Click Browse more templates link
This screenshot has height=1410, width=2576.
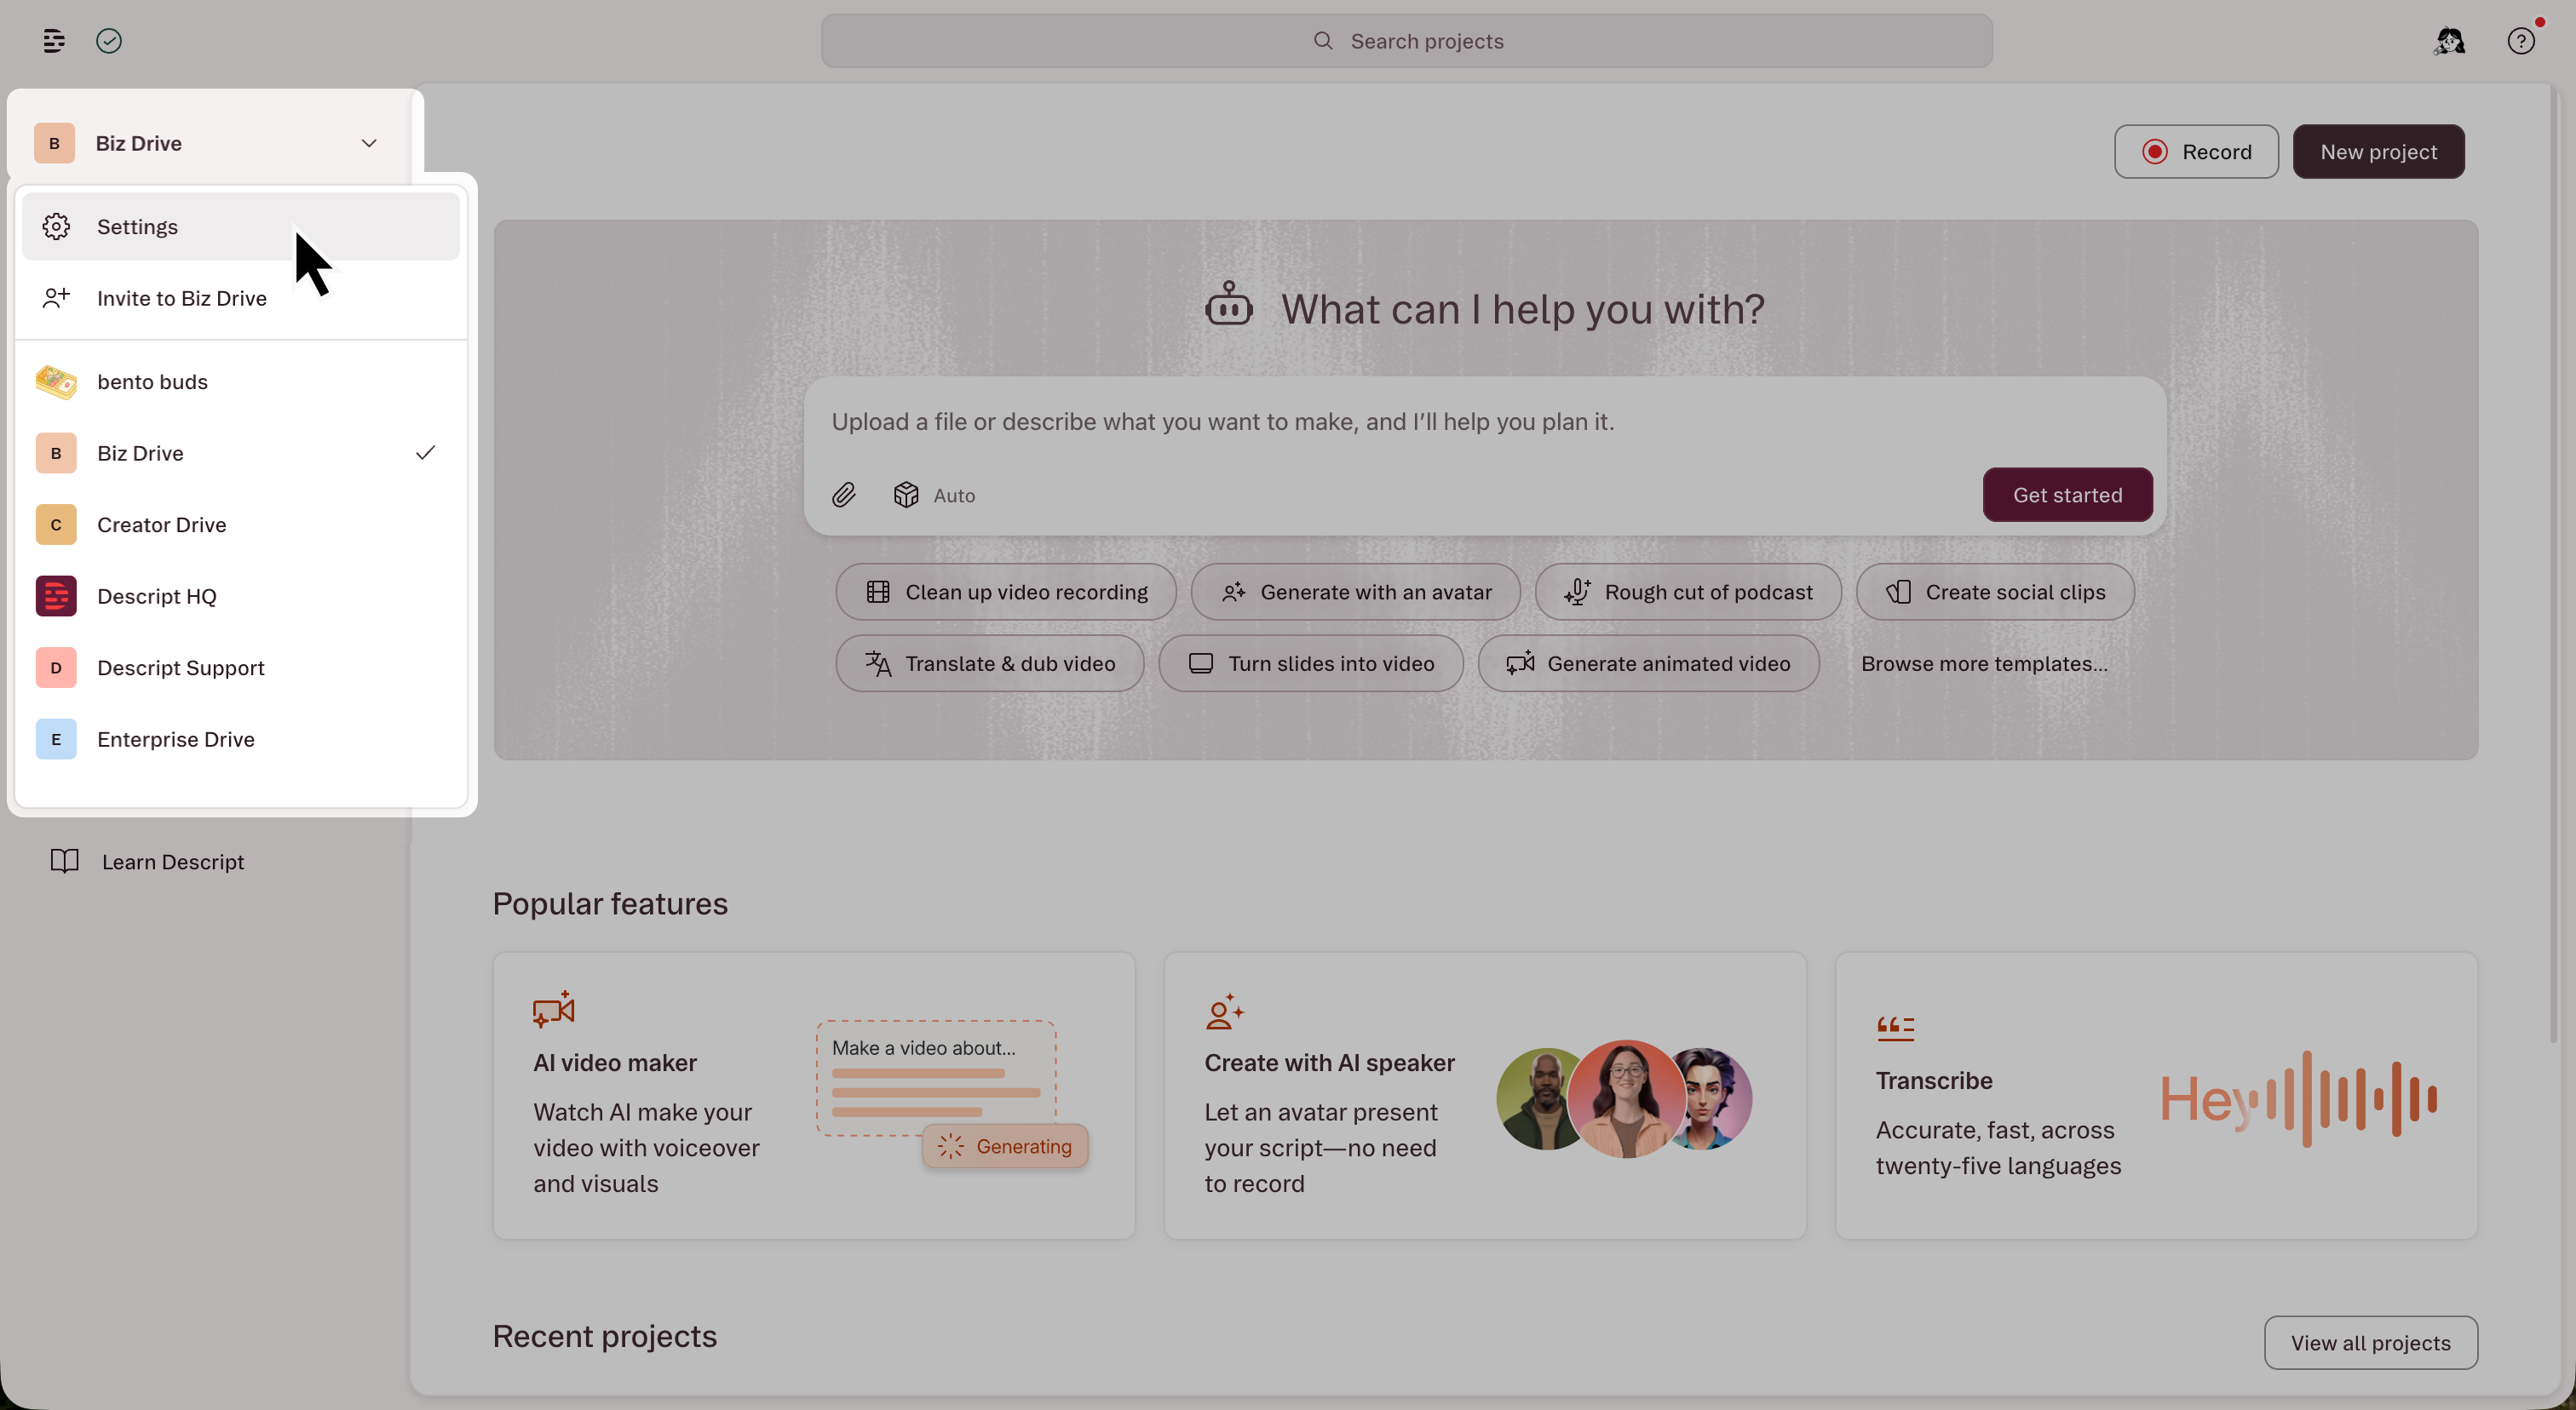coord(1983,663)
